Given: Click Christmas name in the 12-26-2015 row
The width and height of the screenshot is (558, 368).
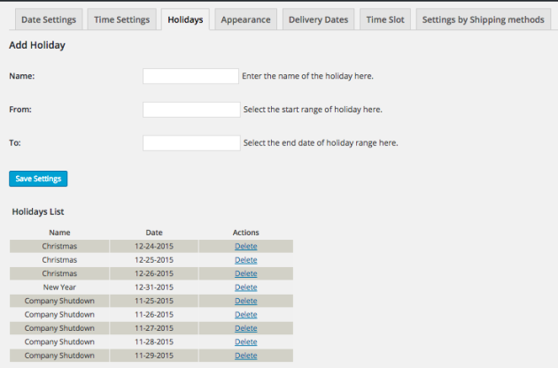Looking at the screenshot, I should 59,273.
